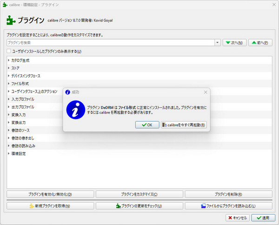The image size is (279, 225).
Task: Click プラグインをカスタマイズ(C) button
Action: click(139, 194)
